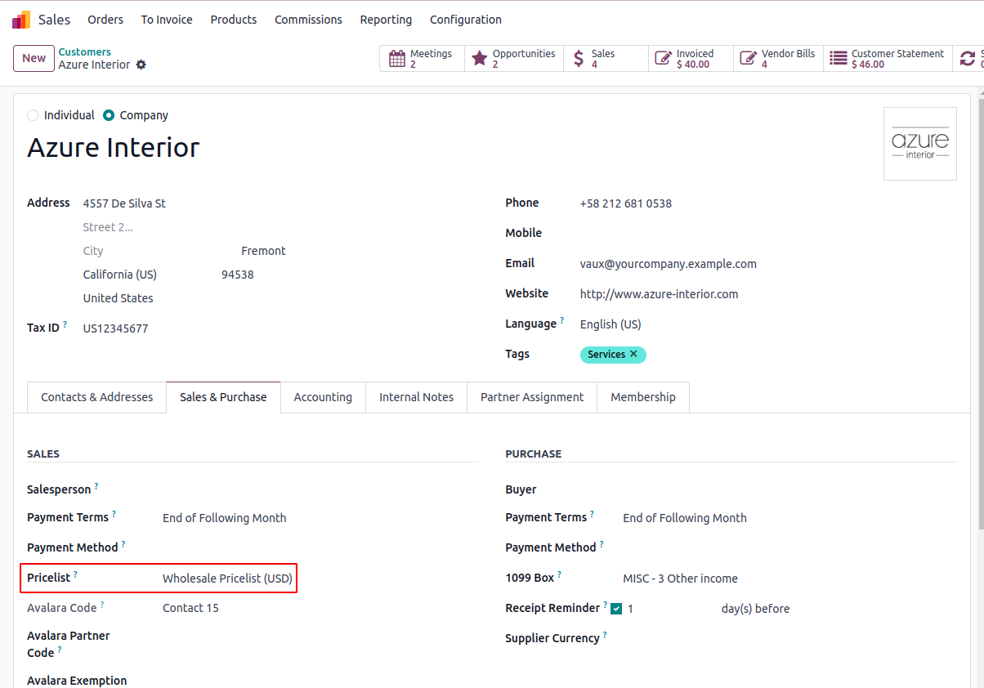The width and height of the screenshot is (984, 688).
Task: Select the Company radio button
Action: pos(109,115)
